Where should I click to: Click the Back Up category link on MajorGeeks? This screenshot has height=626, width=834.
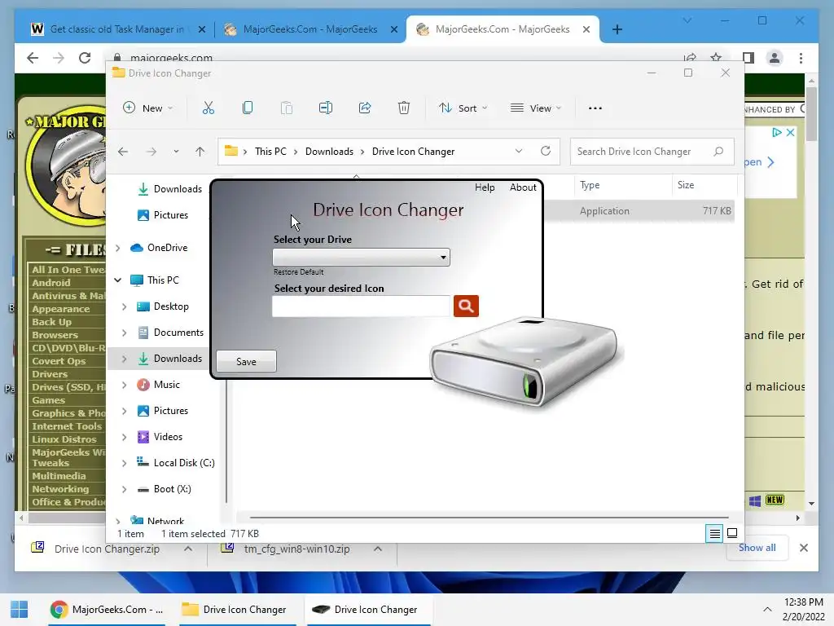click(x=51, y=322)
